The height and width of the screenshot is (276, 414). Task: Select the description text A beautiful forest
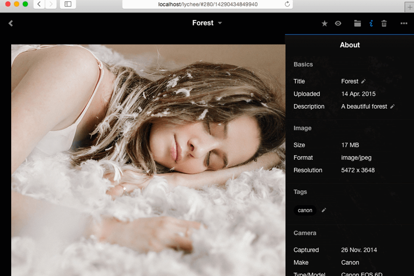tap(364, 107)
